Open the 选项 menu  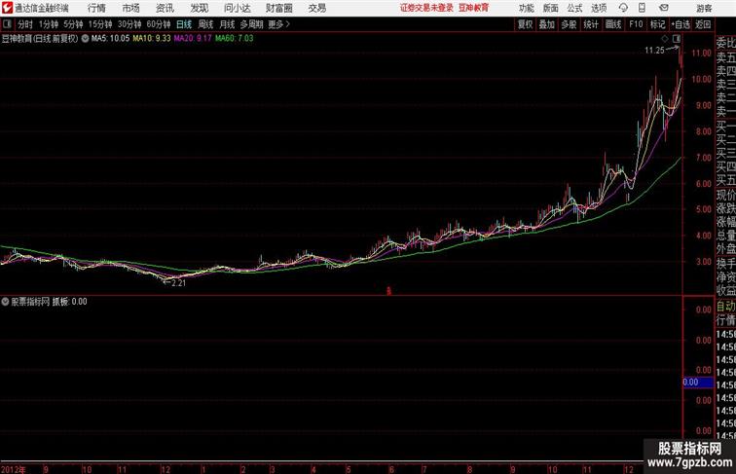(599, 8)
